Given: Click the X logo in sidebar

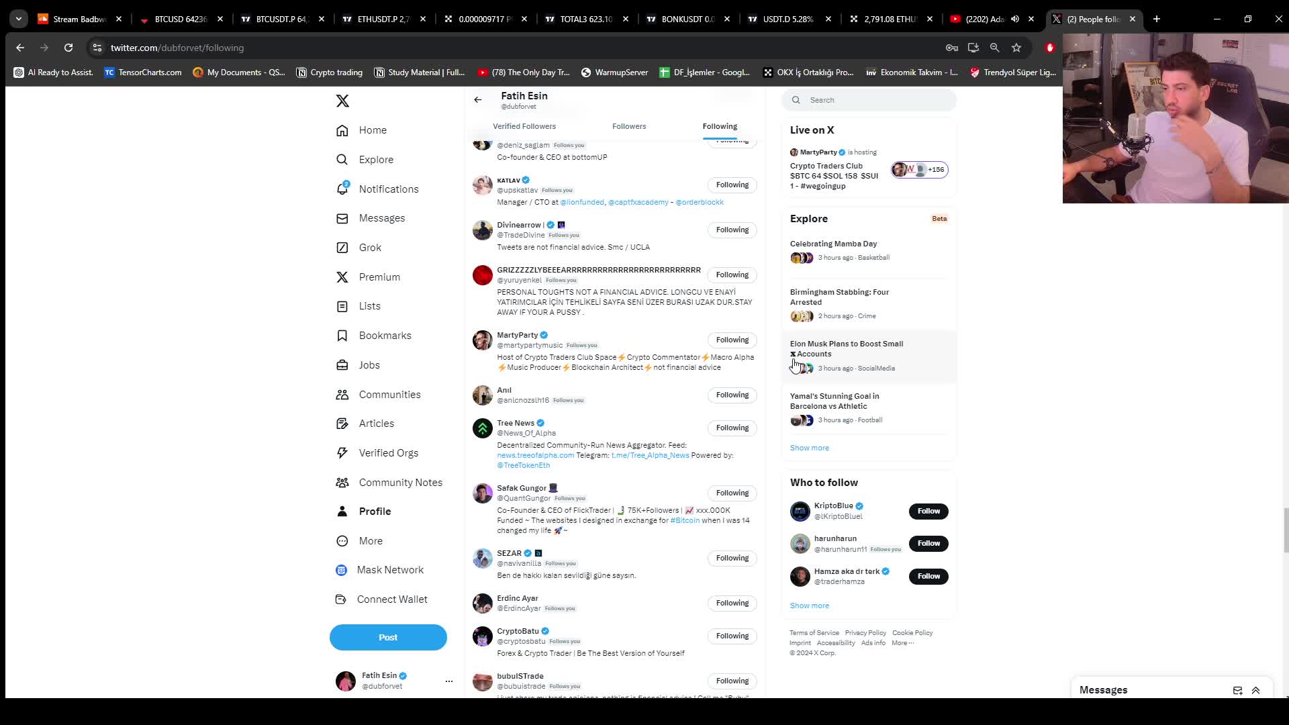Looking at the screenshot, I should pos(342,101).
